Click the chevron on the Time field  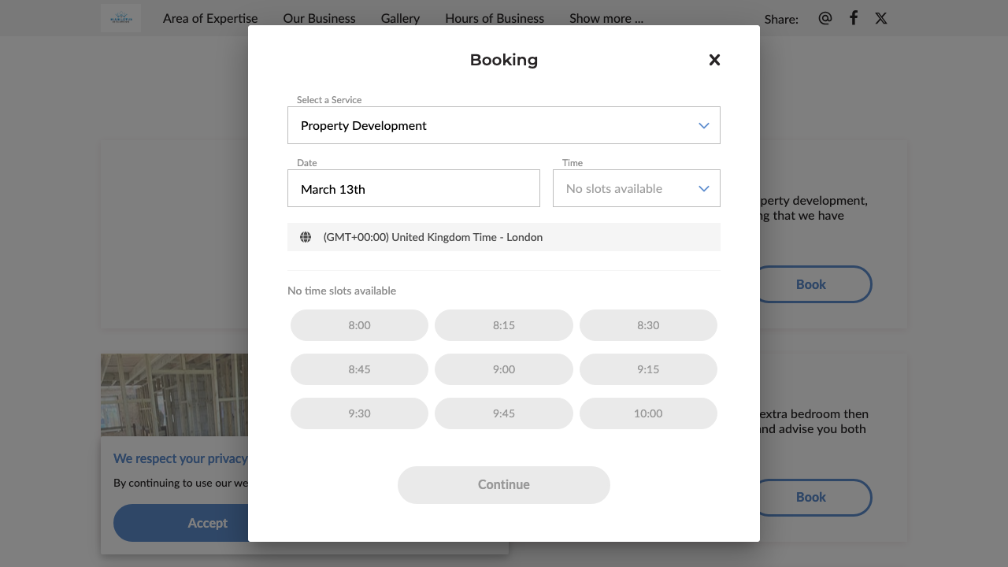702,188
